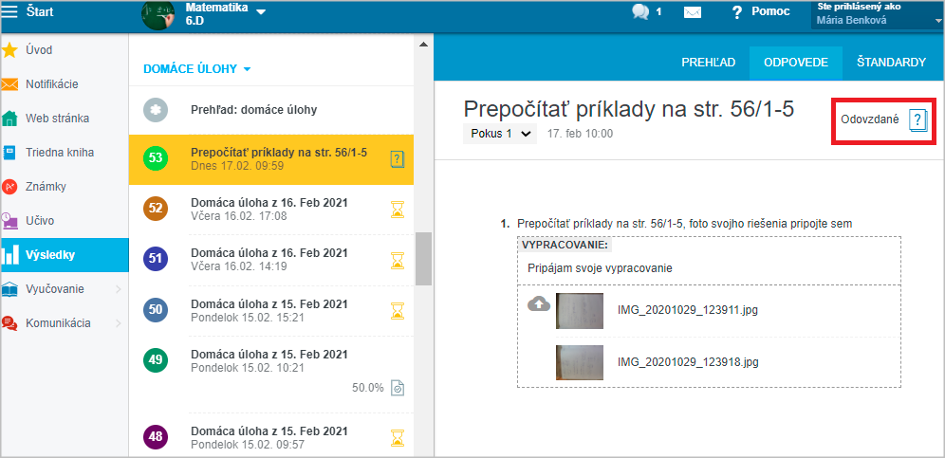Click the Triedna kniha book icon
The width and height of the screenshot is (945, 458).
(9, 153)
